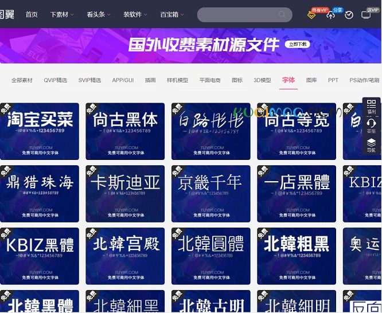This screenshot has height=313, width=382.
Task: Click the monitor icon in the header
Action: pyautogui.click(x=366, y=15)
